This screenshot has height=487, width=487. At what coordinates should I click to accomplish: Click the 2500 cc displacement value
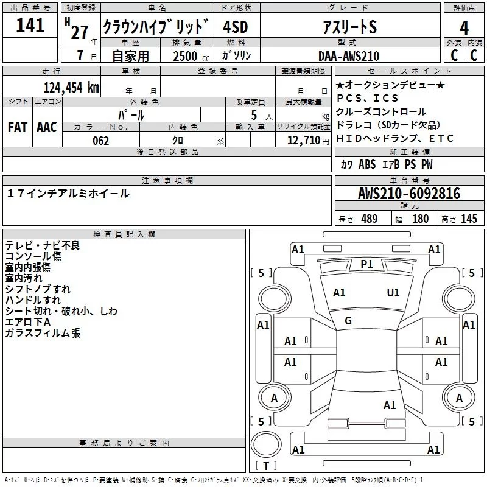coord(185,56)
